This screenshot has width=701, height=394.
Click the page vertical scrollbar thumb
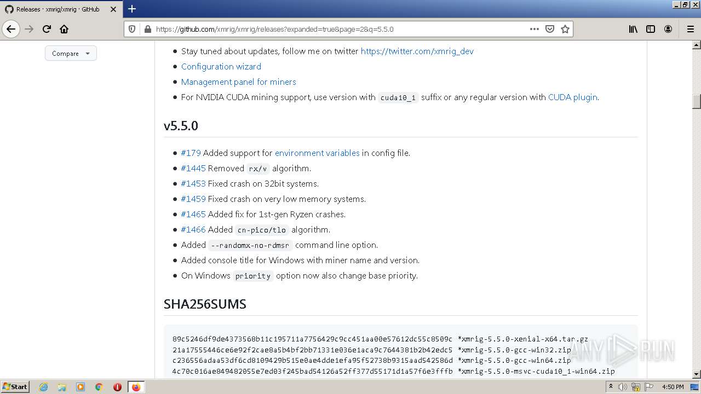tap(697, 102)
